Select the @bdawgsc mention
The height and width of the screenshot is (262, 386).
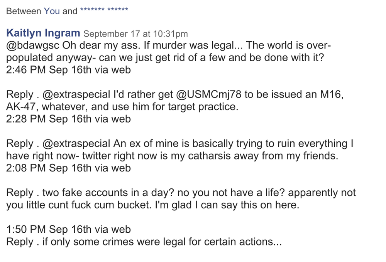(x=32, y=45)
